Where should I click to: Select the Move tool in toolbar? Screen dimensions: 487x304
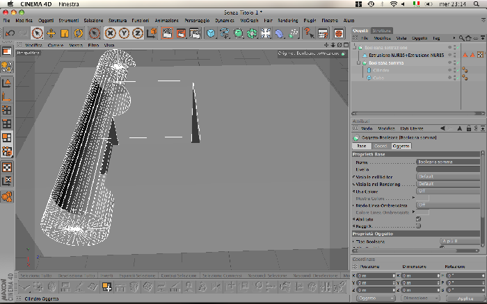pos(51,33)
